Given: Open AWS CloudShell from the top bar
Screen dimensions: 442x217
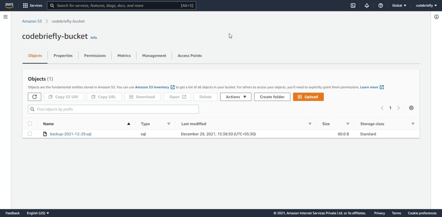Looking at the screenshot, I should (353, 5).
